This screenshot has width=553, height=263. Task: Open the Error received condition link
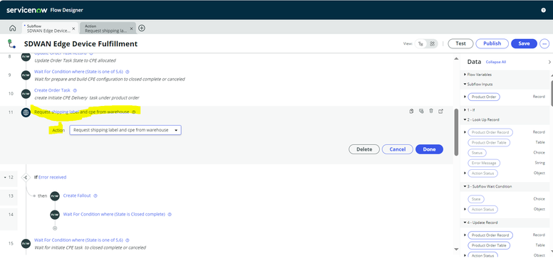coord(52,177)
